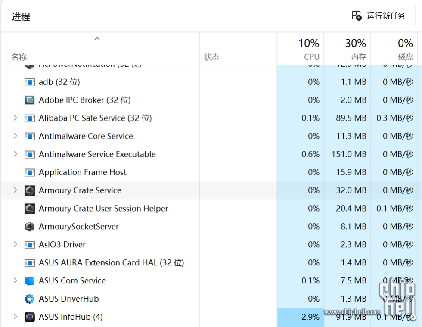The width and height of the screenshot is (422, 327).
Task: Select the adb (32 位) process row
Action: 210,82
